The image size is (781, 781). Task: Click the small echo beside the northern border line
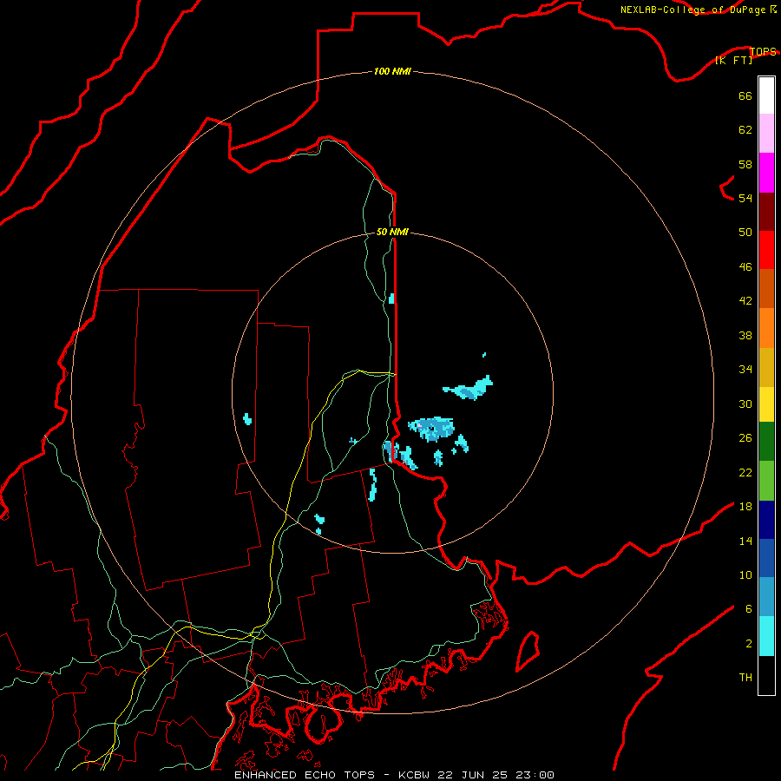[x=391, y=299]
